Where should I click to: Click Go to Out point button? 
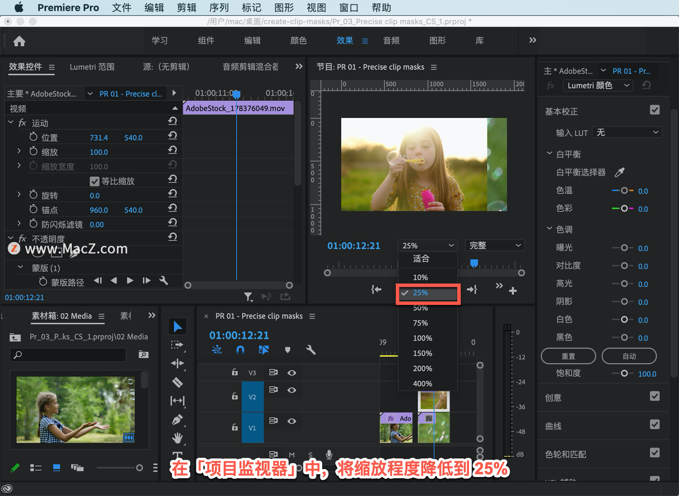pyautogui.click(x=472, y=290)
